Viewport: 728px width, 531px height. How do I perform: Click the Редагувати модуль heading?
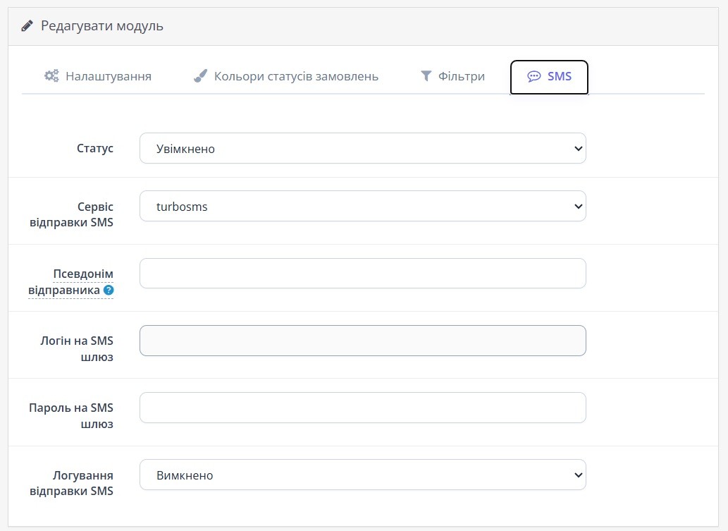click(x=102, y=26)
